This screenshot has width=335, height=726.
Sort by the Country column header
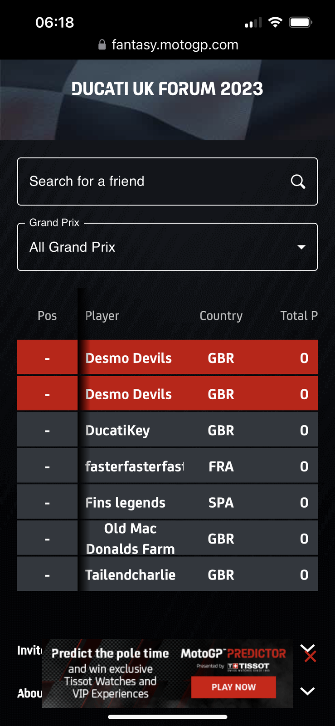(221, 316)
